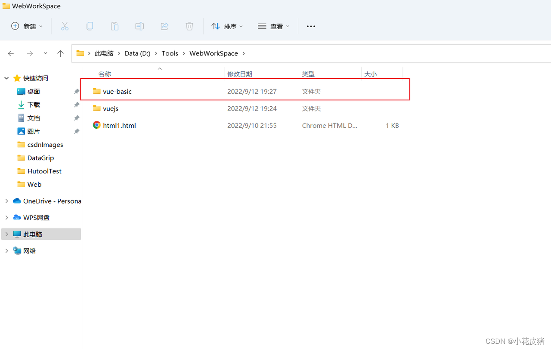Open recent locations dropdown arrow

[46, 53]
